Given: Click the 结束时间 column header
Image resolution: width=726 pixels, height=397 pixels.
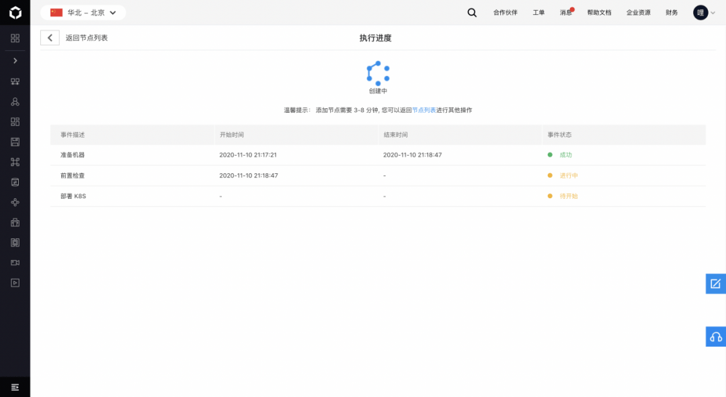Looking at the screenshot, I should tap(396, 134).
